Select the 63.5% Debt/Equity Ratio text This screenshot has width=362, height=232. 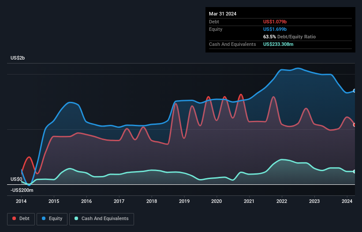[289, 37]
